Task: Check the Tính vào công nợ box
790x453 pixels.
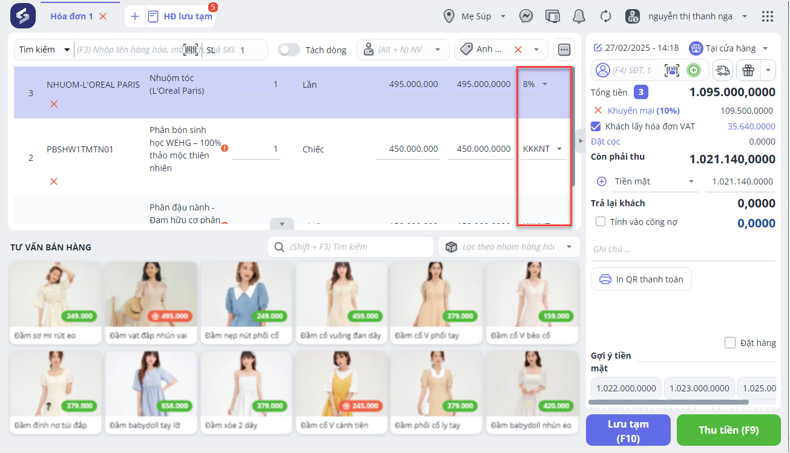Action: [601, 222]
